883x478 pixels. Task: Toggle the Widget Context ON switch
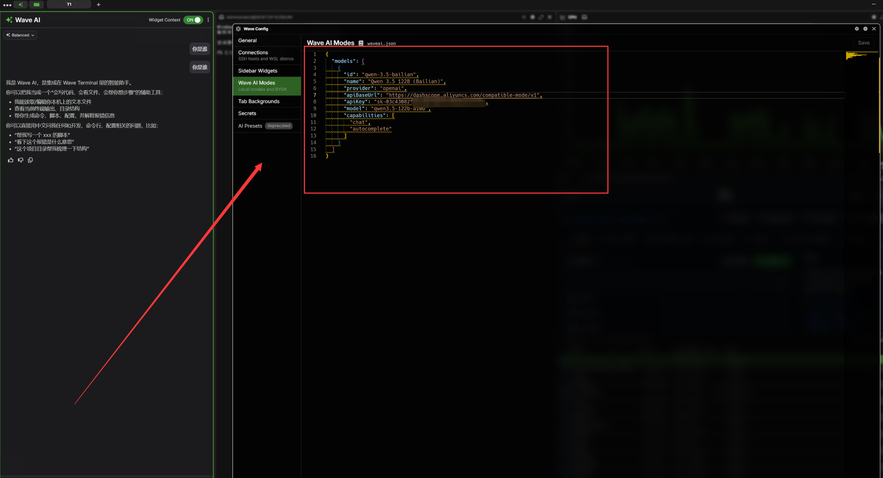point(193,20)
